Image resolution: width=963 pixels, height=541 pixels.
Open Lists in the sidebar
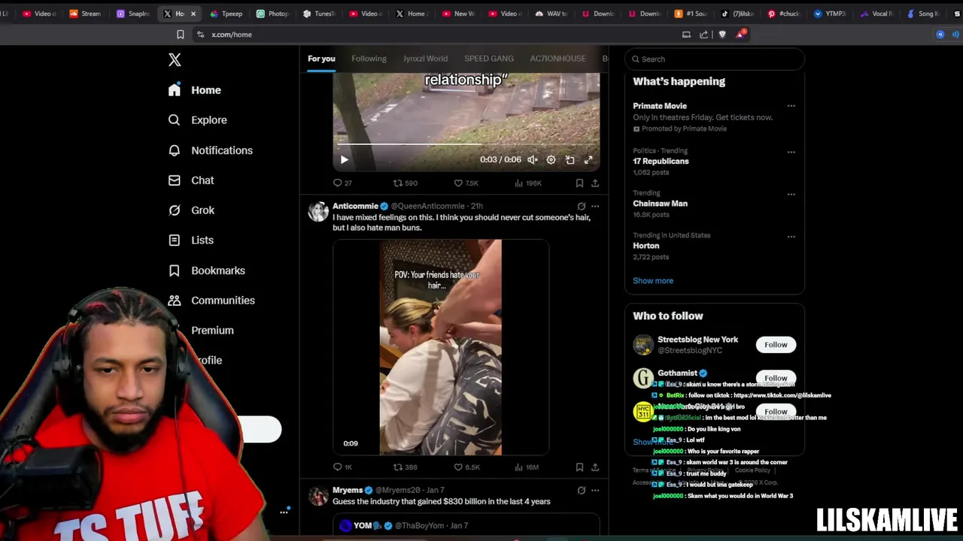click(191, 240)
